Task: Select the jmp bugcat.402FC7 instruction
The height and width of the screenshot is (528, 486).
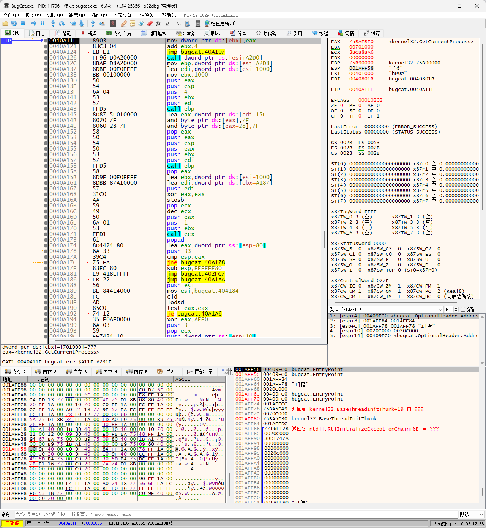Action: pos(196,274)
